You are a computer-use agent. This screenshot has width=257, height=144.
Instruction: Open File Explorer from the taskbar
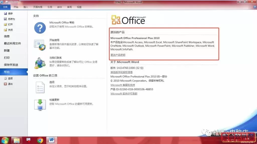[x=17, y=140]
